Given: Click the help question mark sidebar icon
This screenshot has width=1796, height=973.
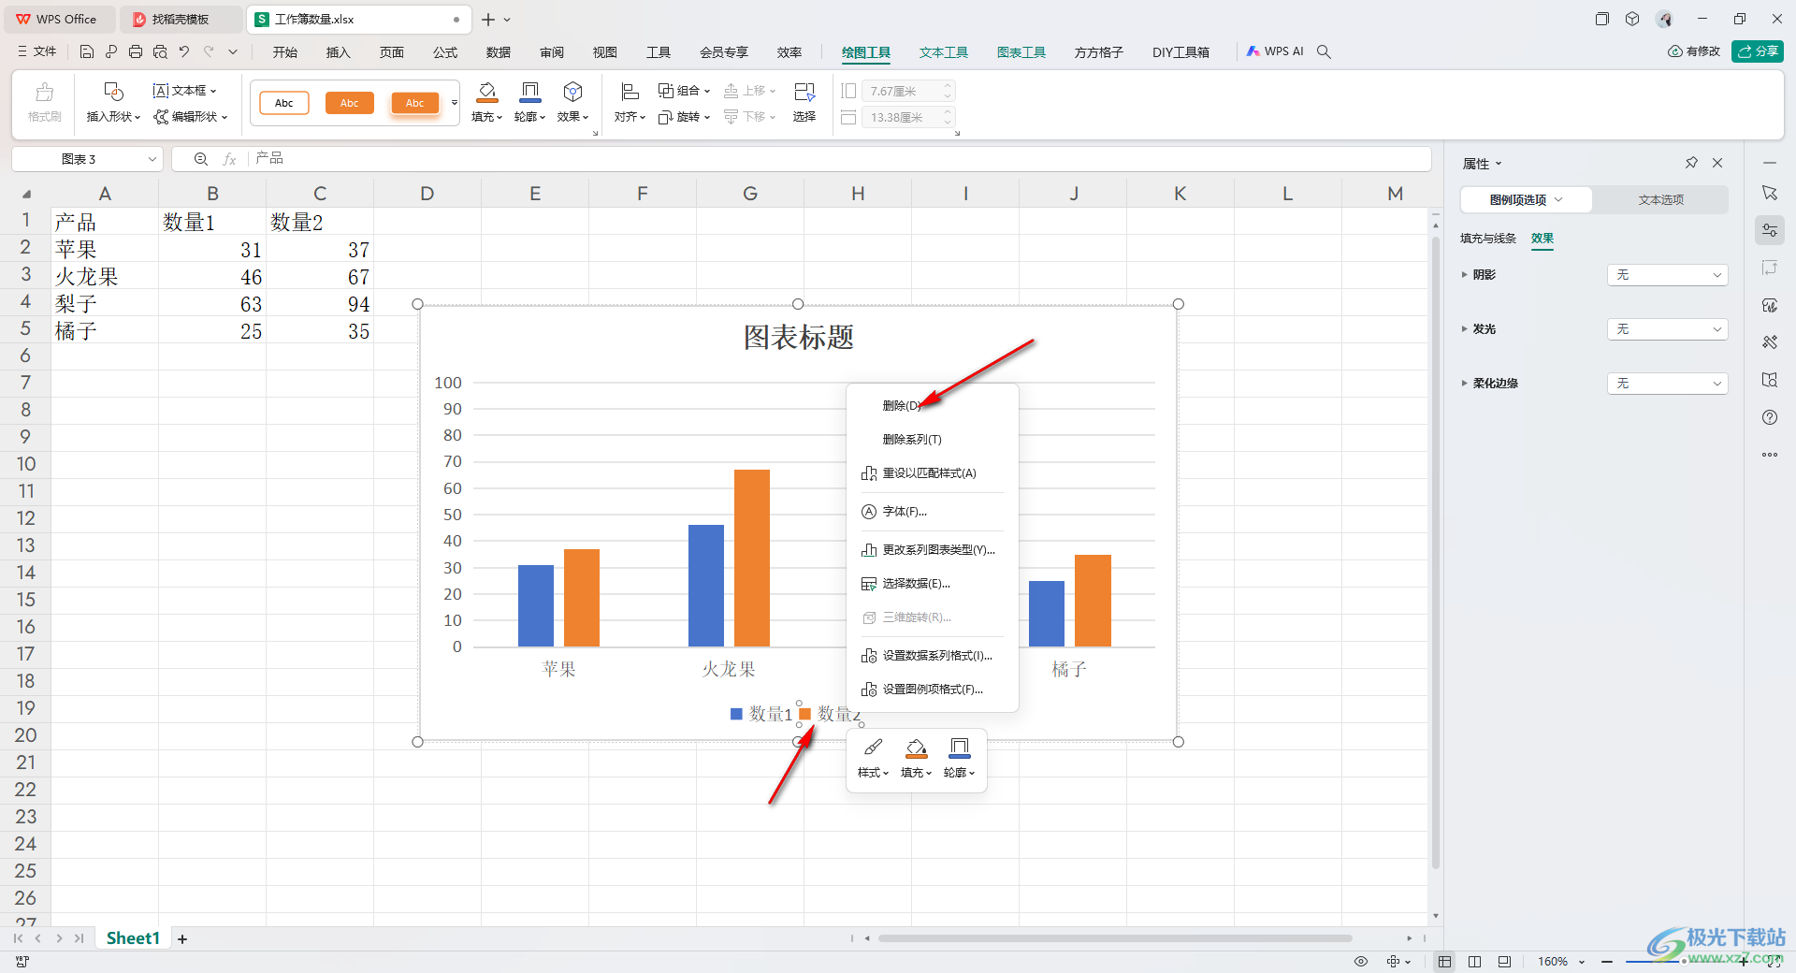Looking at the screenshot, I should click(x=1770, y=417).
